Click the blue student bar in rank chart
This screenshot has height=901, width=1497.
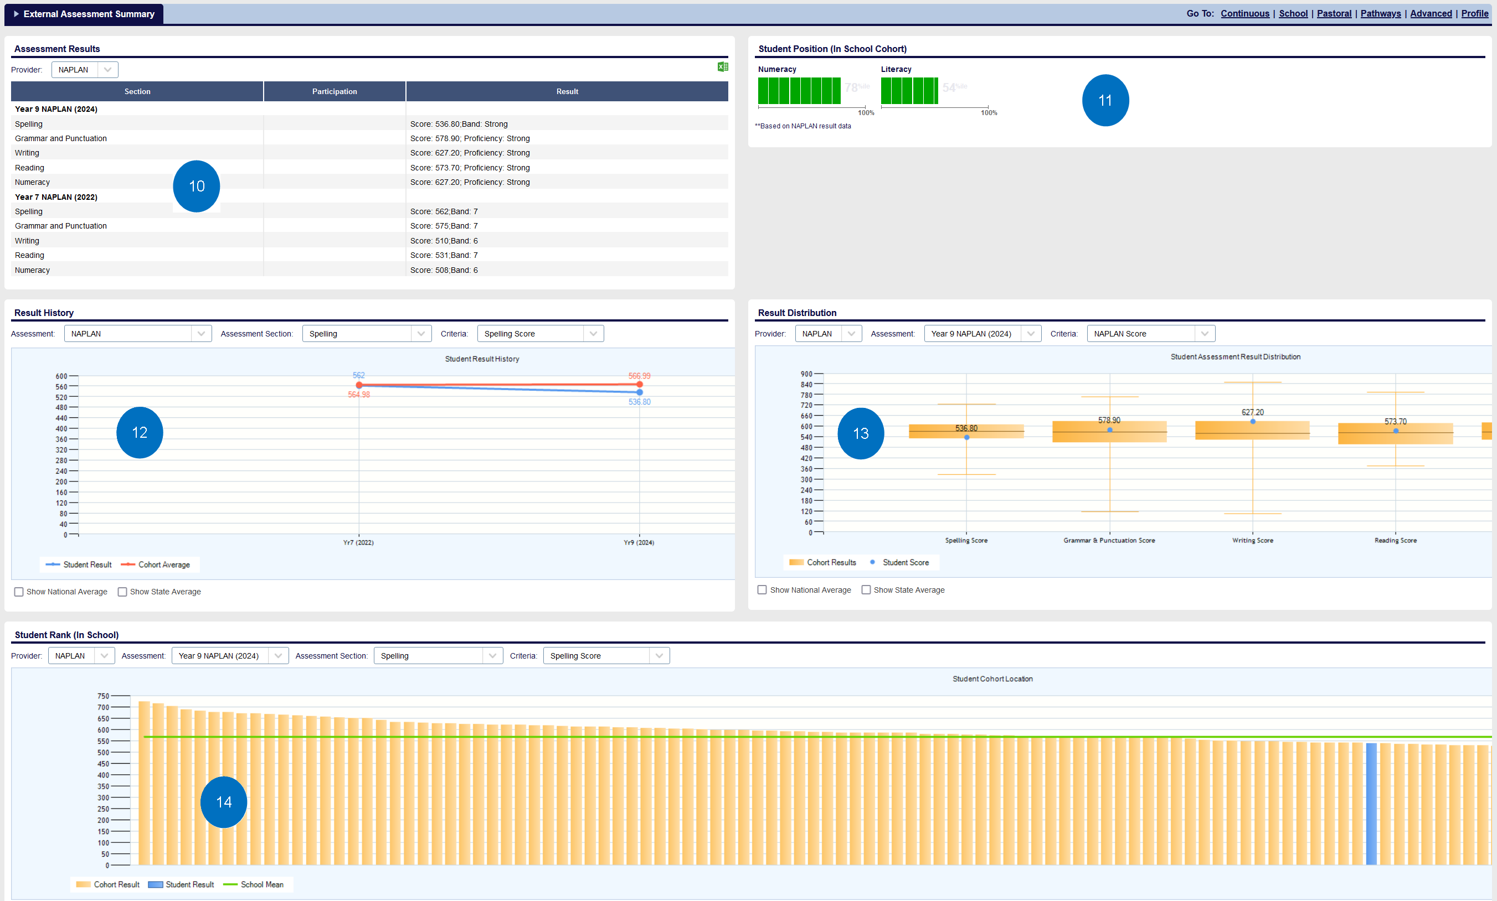pos(1371,803)
